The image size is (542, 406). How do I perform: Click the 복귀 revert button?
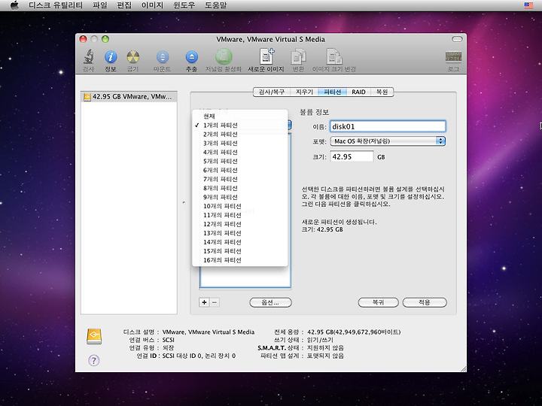(x=378, y=302)
